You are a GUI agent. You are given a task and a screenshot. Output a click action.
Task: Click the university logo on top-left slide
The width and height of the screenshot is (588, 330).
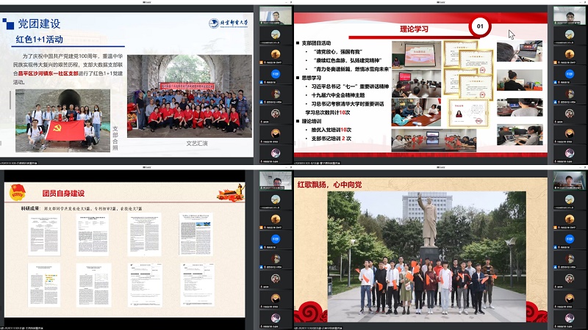[x=228, y=23]
